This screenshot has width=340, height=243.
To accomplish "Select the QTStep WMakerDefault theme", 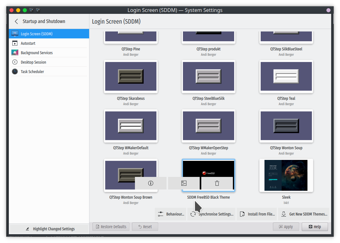I will click(131, 126).
